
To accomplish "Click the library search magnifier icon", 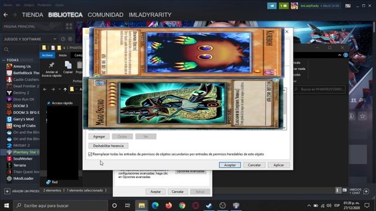I will (x=6, y=49).
